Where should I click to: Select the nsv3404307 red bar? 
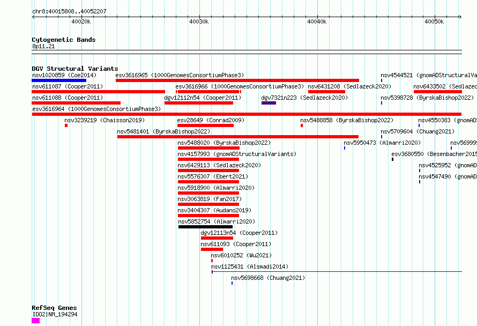pos(208,216)
